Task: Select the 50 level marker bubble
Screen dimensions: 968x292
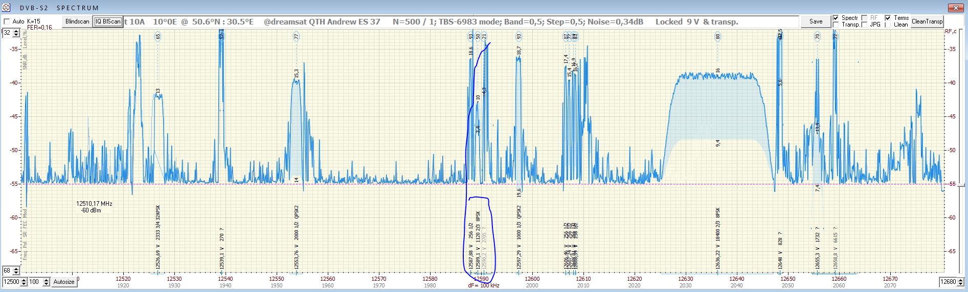Action: coord(478,37)
